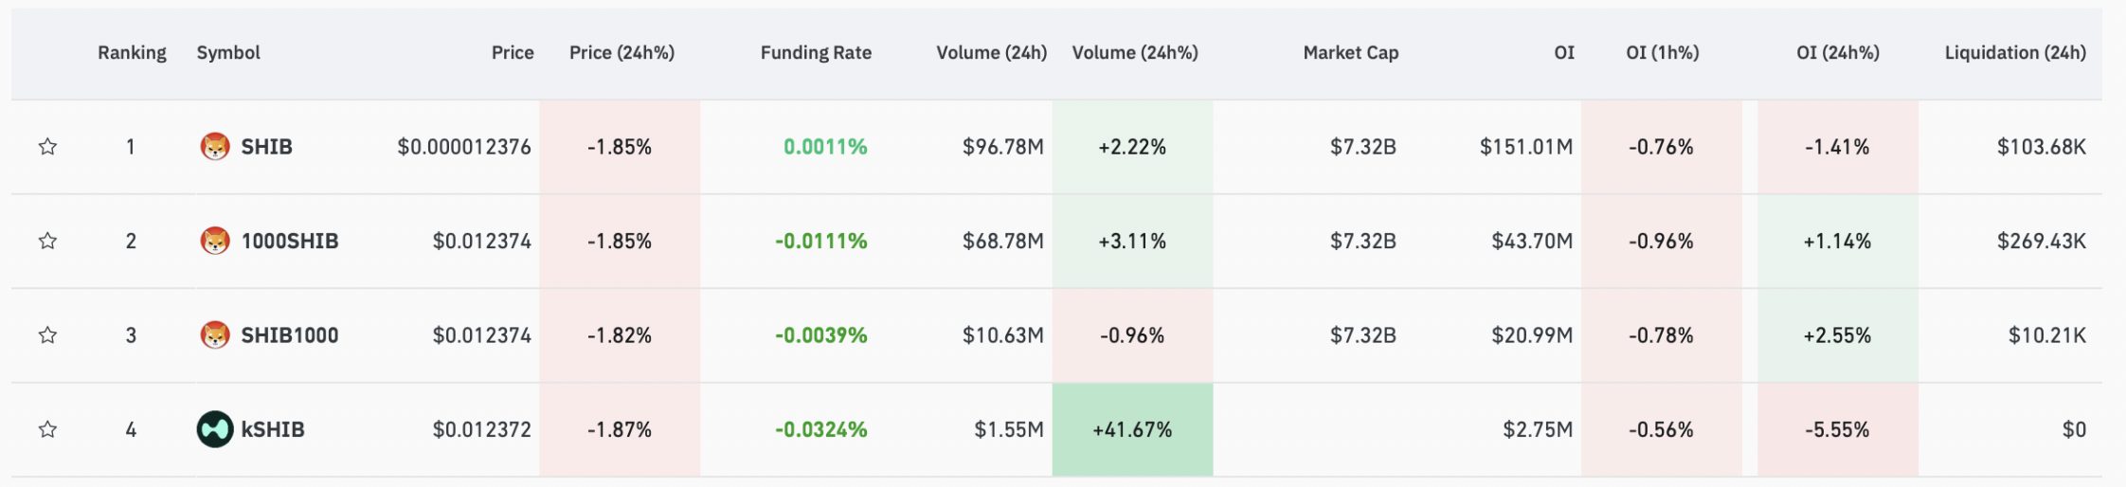Sort by Price (24h%) column header
Viewport: 2126px width, 487px height.
coord(622,53)
